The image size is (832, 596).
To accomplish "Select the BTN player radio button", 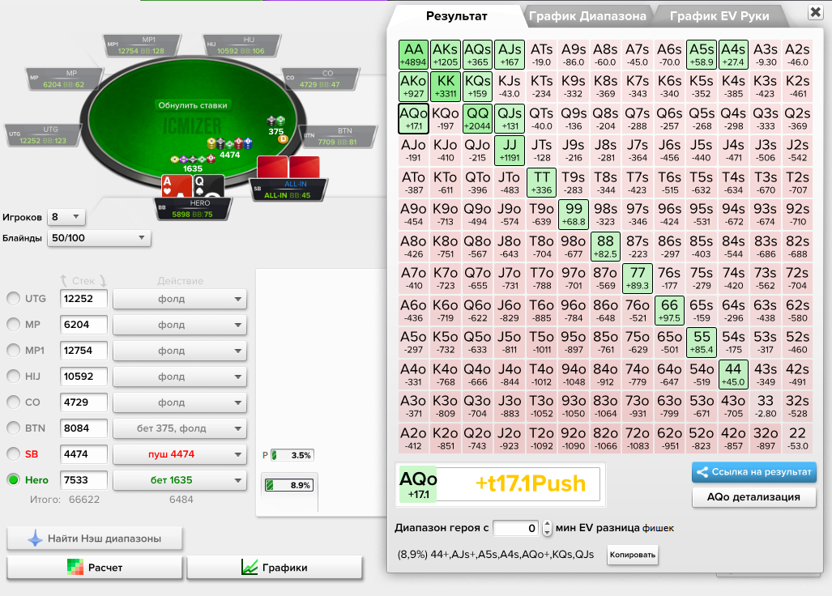I will [x=13, y=428].
